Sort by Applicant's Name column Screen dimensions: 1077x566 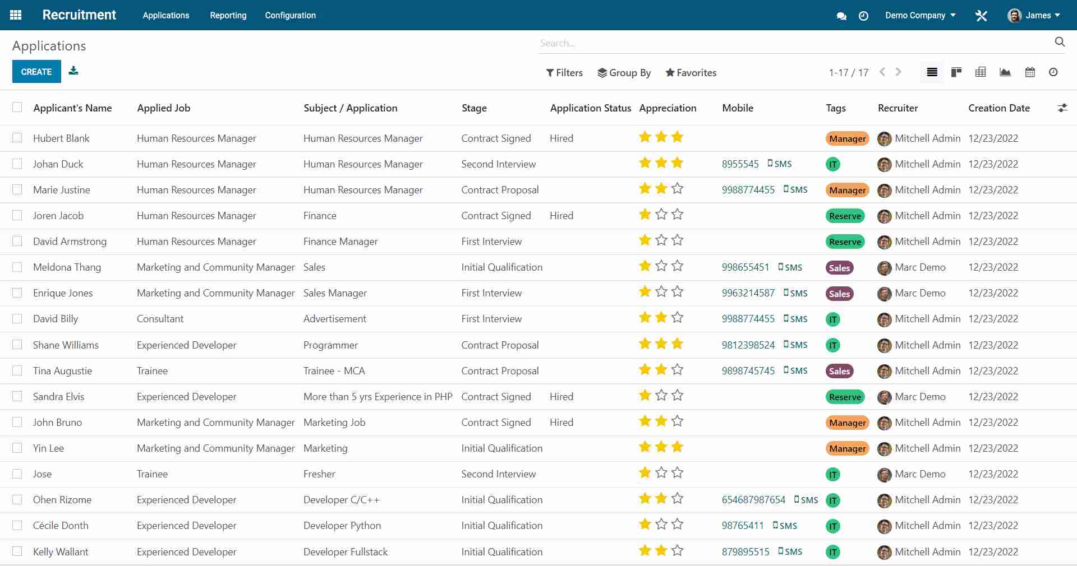point(72,108)
